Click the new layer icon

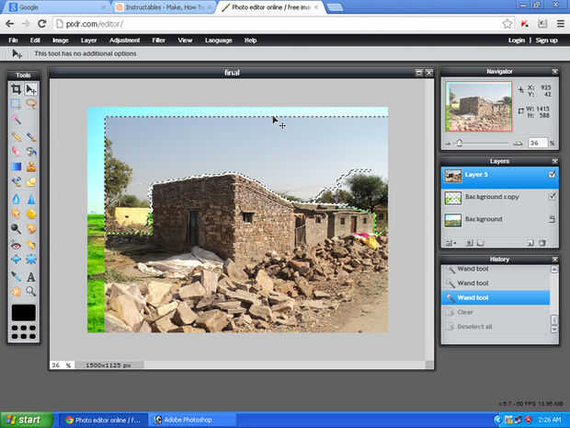[x=530, y=242]
